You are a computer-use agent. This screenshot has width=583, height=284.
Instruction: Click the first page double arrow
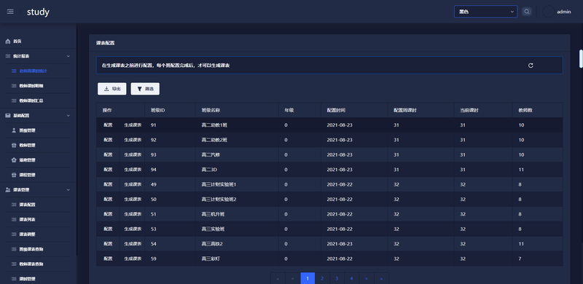(x=278, y=278)
